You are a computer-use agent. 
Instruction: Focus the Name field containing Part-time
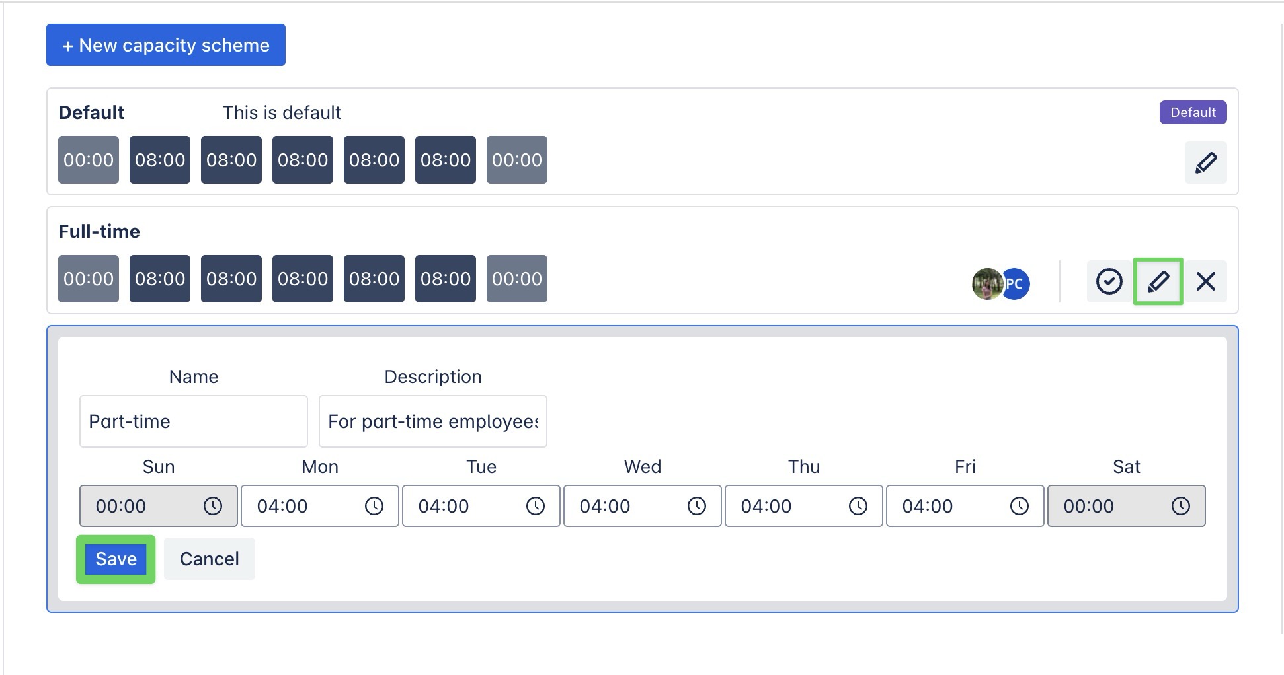(x=193, y=421)
